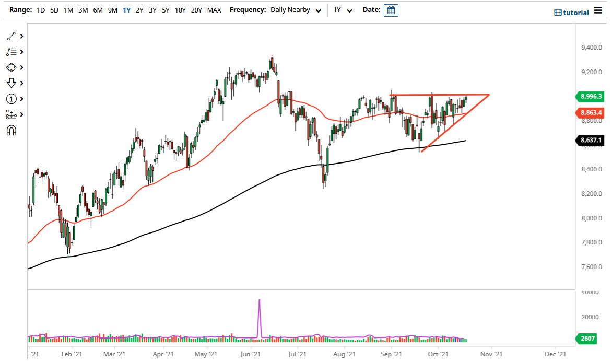Select the trend line drawing tool
612x361 pixels.
(11, 37)
